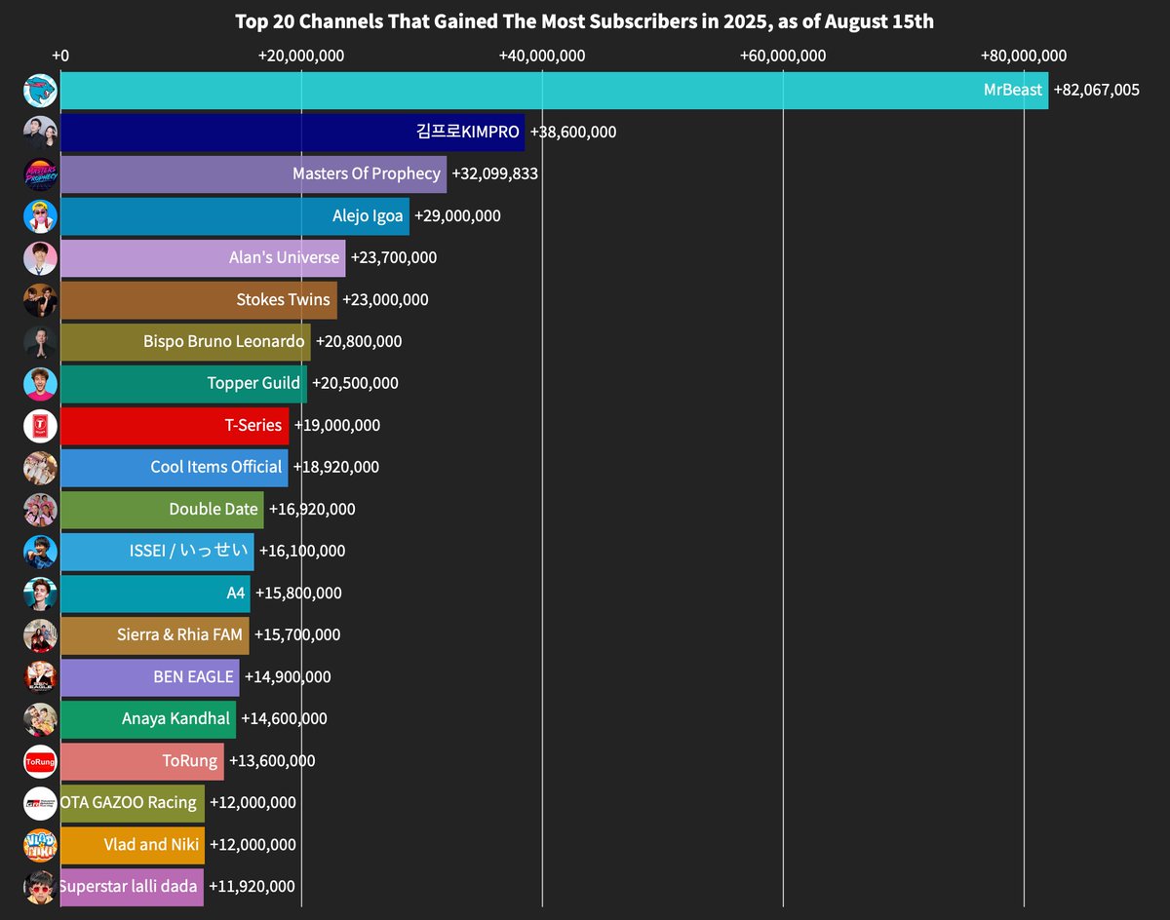This screenshot has width=1170, height=920.
Task: Click the T-Series logo avatar
Action: tap(40, 426)
